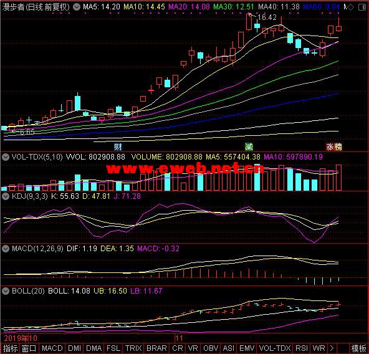This screenshot has width=369, height=354.
Task: Click the diamond icon at chart top right
Action: [350, 7]
